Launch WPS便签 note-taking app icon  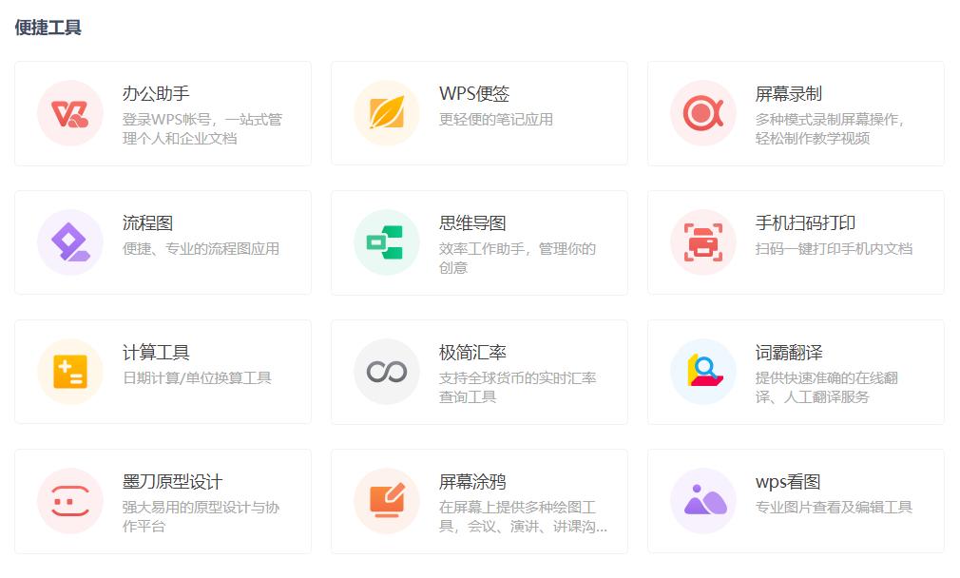click(386, 113)
